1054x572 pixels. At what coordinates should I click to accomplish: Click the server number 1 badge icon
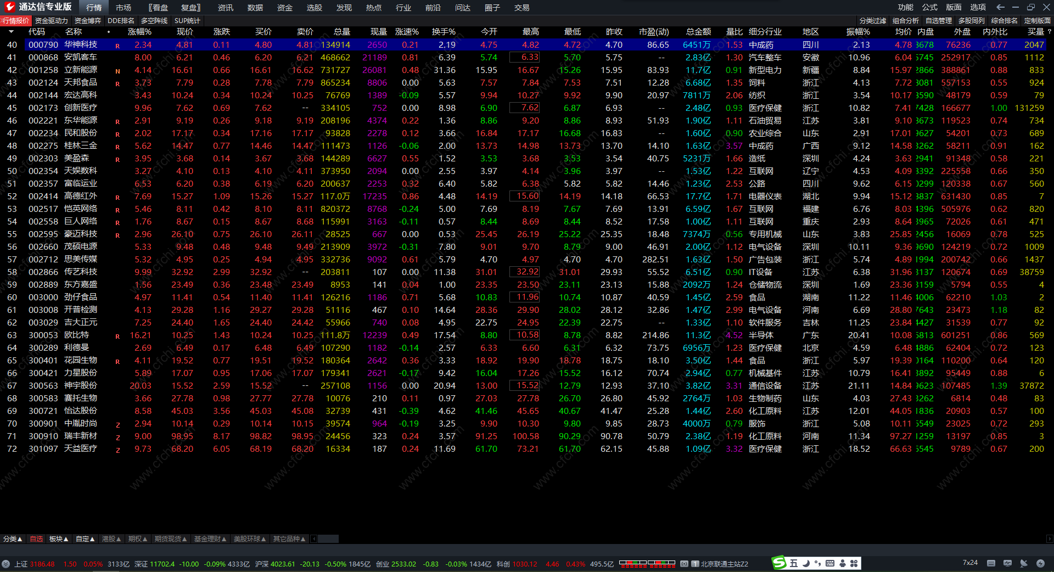(x=695, y=564)
